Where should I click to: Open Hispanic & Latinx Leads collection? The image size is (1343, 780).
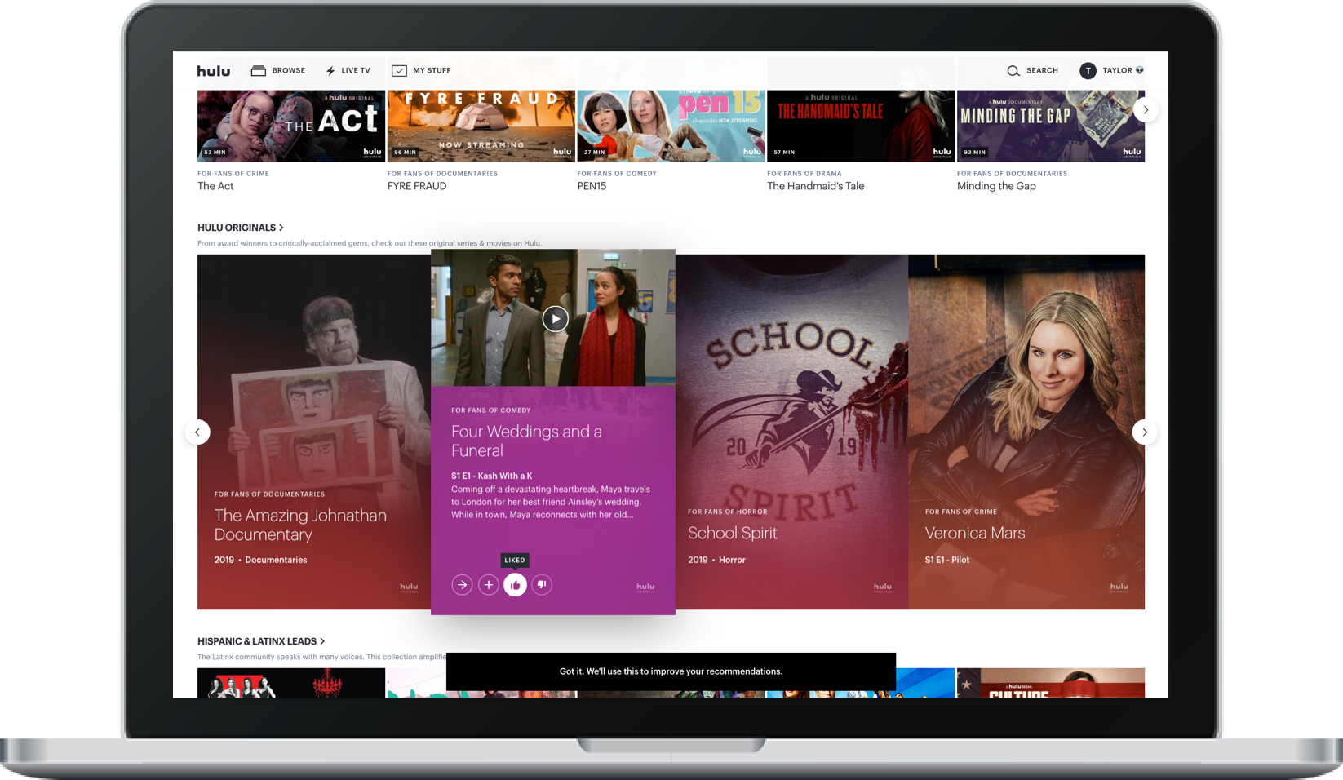pyautogui.click(x=261, y=641)
